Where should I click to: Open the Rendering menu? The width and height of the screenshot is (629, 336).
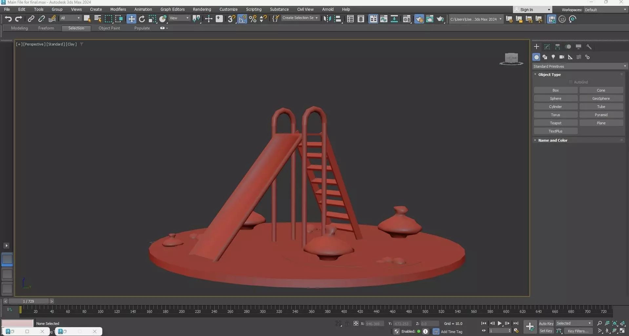click(x=202, y=9)
